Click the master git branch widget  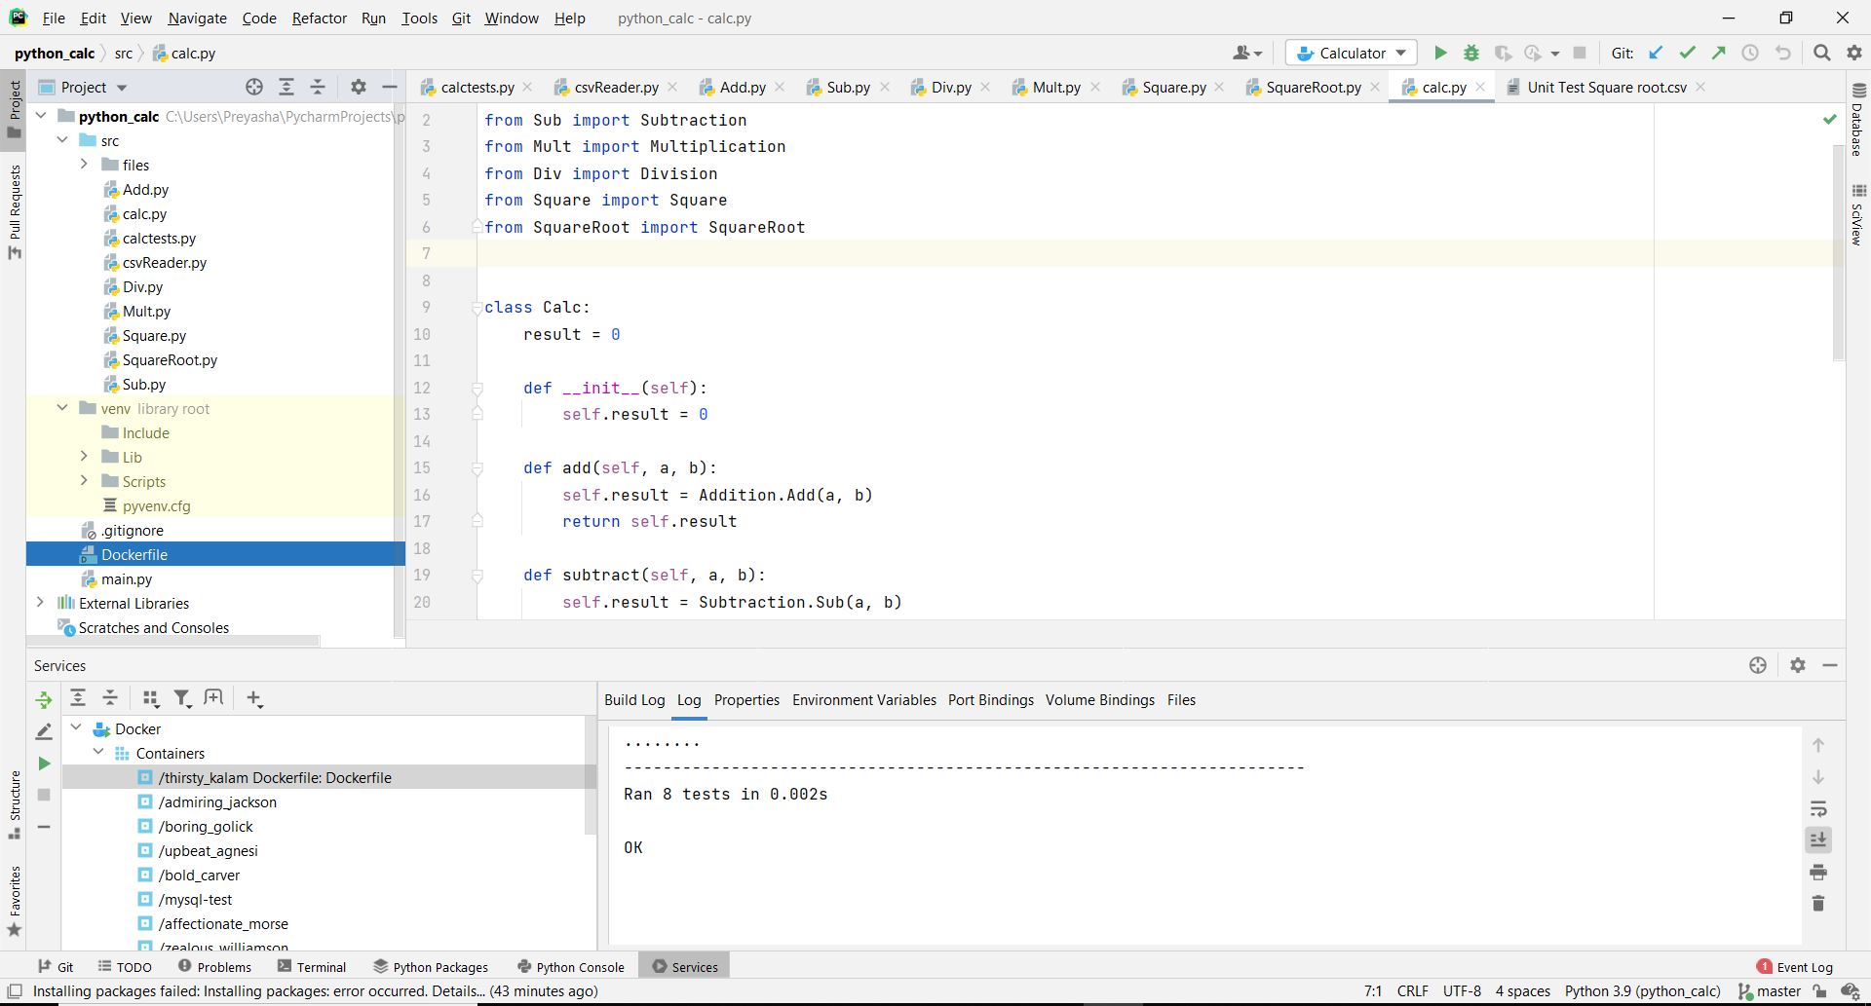pyautogui.click(x=1770, y=991)
